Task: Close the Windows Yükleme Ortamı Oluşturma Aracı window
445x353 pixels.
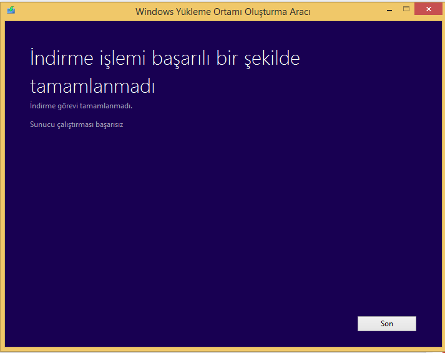Action: click(x=429, y=9)
